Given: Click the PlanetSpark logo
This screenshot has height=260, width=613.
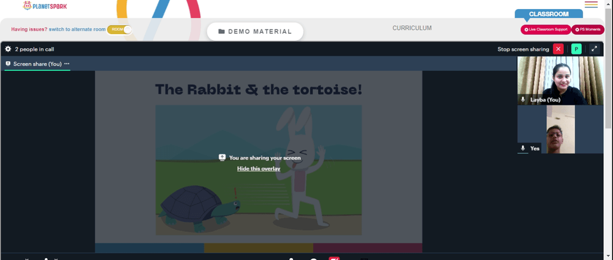Looking at the screenshot, I should coord(45,6).
